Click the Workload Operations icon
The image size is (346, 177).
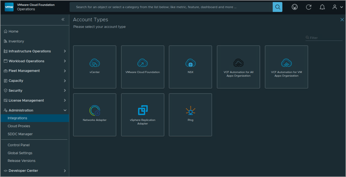coord(5,61)
